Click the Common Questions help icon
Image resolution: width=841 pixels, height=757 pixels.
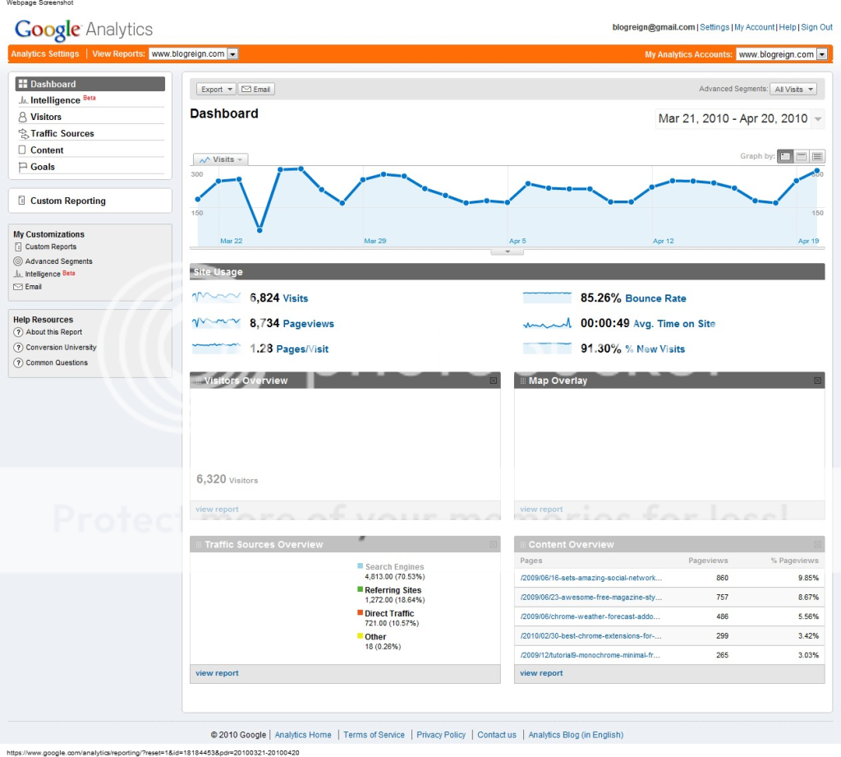click(18, 363)
